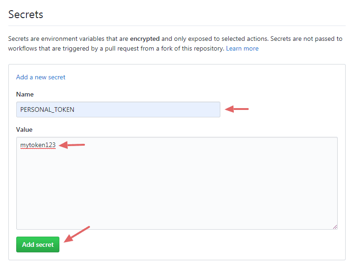Click the Value field label

tap(25, 129)
